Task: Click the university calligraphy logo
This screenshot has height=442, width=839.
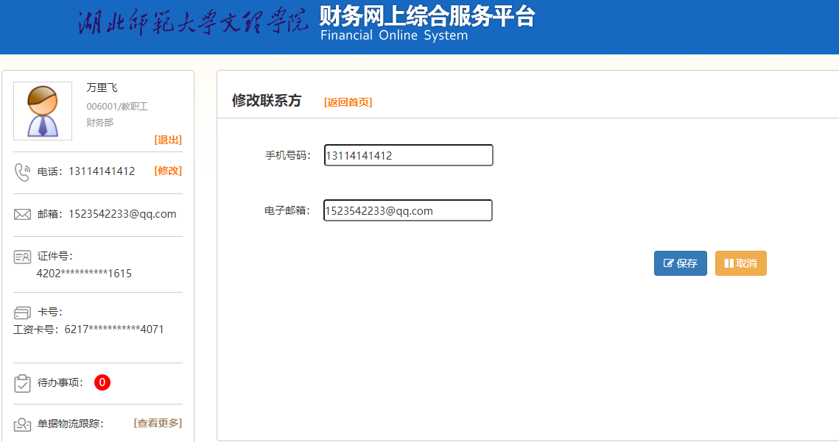Action: click(194, 24)
